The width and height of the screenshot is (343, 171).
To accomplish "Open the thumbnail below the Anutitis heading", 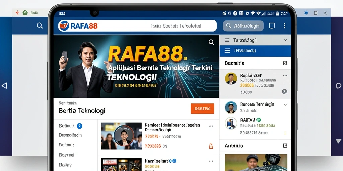I will click(x=256, y=163).
